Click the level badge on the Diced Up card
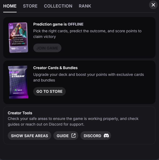 click(11, 27)
